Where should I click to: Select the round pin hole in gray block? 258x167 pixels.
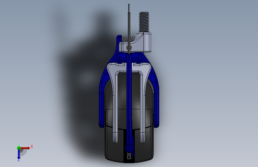click(x=129, y=48)
